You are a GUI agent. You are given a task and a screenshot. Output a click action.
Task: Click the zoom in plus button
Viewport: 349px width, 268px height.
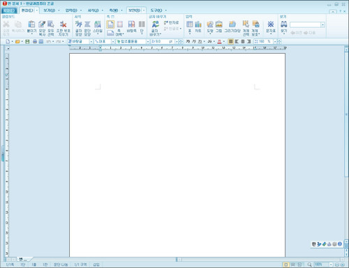[x=343, y=265]
